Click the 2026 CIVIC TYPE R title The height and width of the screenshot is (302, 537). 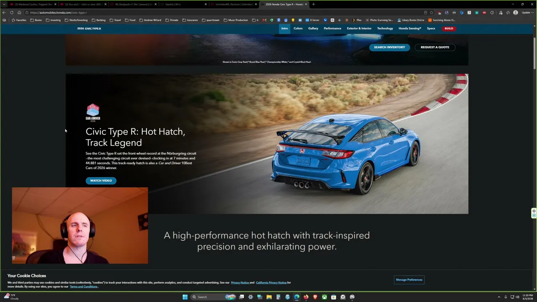(89, 29)
